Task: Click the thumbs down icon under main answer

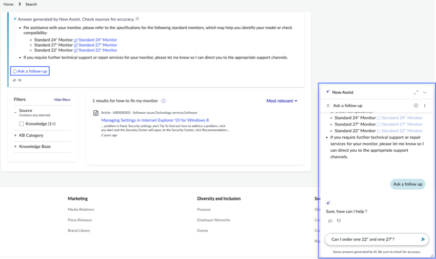Action: point(20,81)
